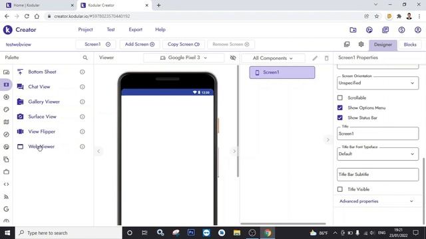Click the components tree horizontal scrollbar
Screen dimensions: 426x239
283,224
